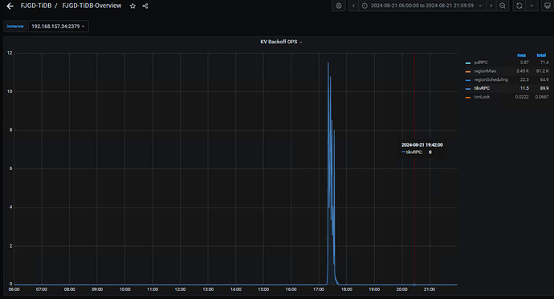The image size is (554, 299).
Task: Shift time range forward with right chevron
Action: pyautogui.click(x=491, y=6)
